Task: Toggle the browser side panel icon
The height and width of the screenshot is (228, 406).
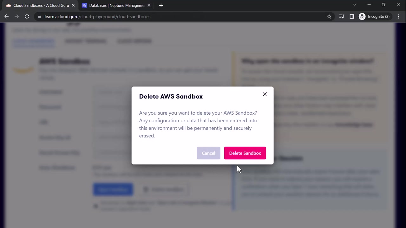Action: click(352, 16)
